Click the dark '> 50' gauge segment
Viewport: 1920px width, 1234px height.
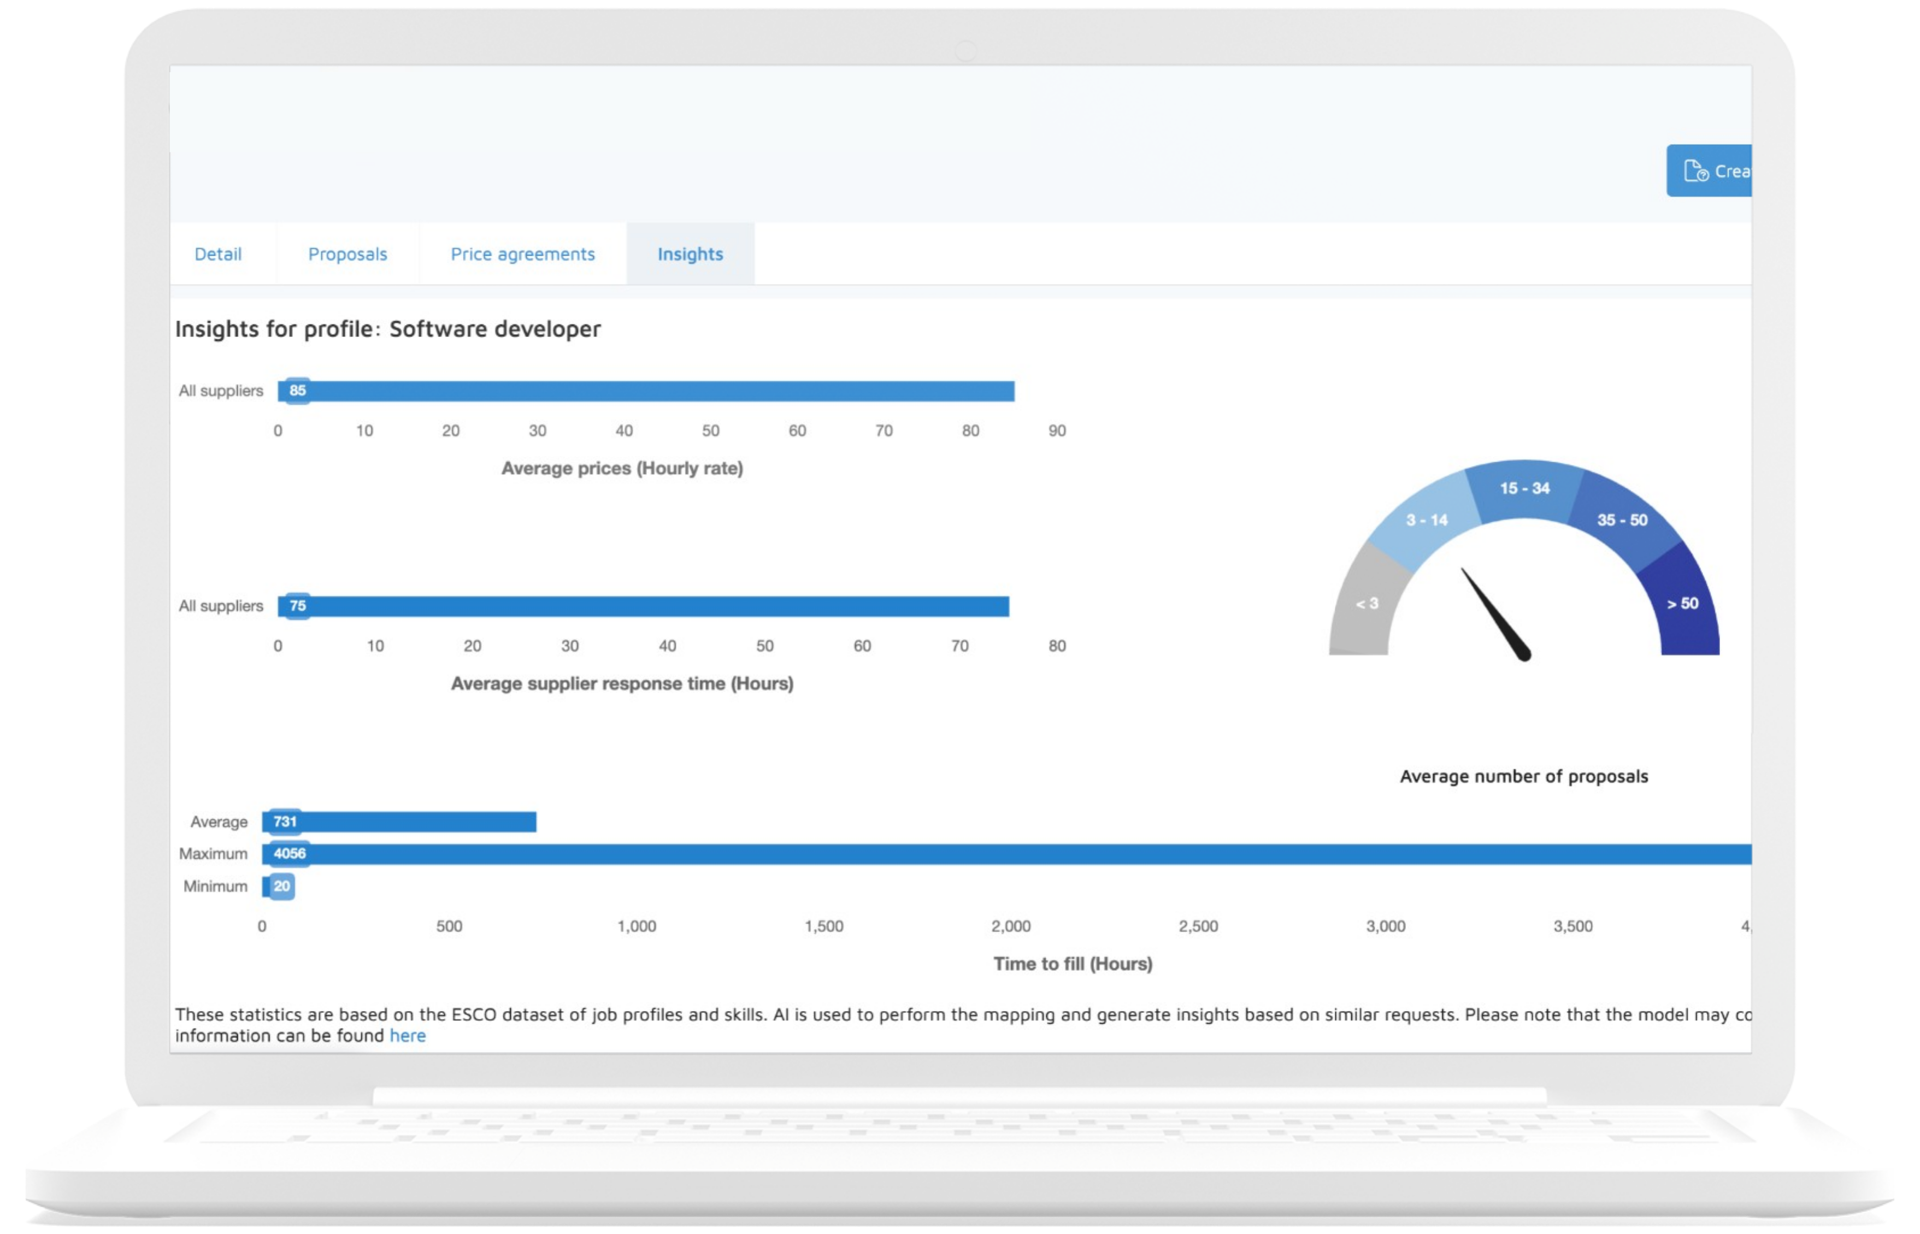click(1683, 605)
